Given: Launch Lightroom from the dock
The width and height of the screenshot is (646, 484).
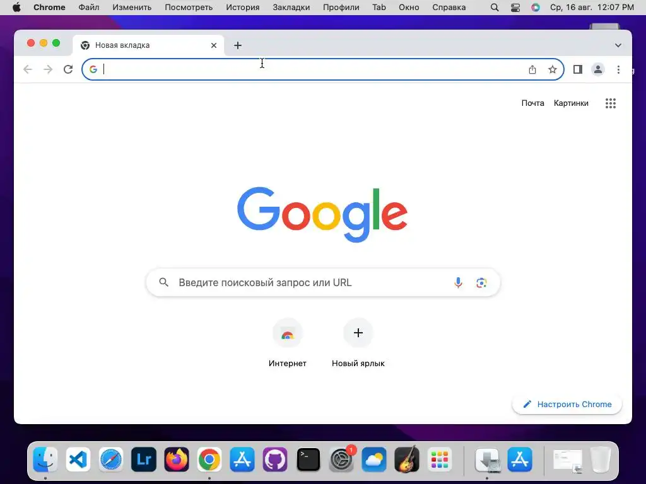Looking at the screenshot, I should tap(144, 459).
